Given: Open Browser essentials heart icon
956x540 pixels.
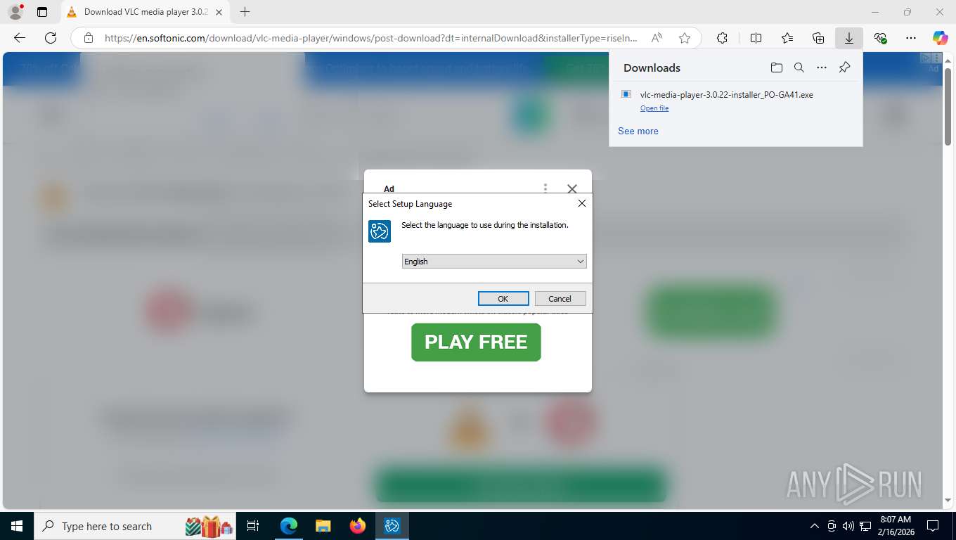Looking at the screenshot, I should (x=880, y=38).
